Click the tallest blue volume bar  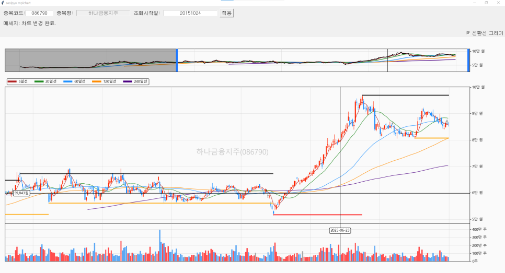160,245
